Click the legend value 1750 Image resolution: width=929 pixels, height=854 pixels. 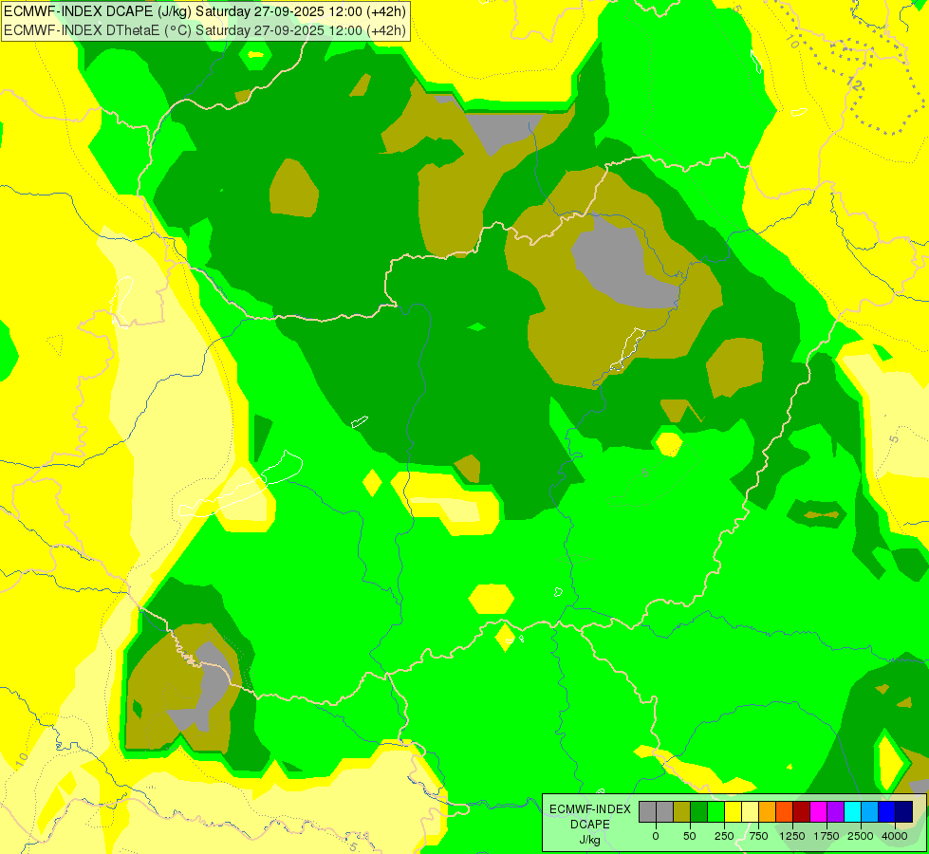827,836
